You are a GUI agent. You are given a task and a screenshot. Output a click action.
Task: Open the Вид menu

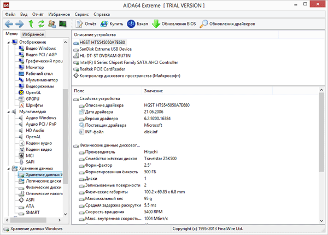point(24,14)
